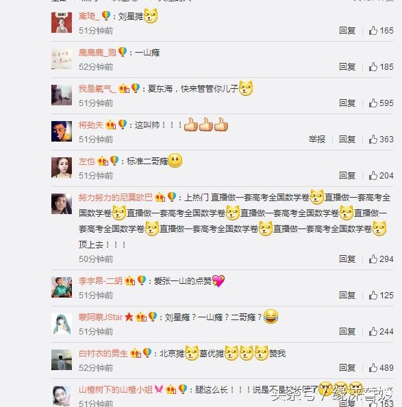Reply to 左也's 标准二哥瘫 comment

click(x=347, y=176)
